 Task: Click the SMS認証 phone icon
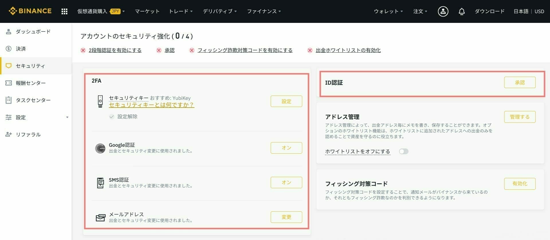tap(100, 183)
